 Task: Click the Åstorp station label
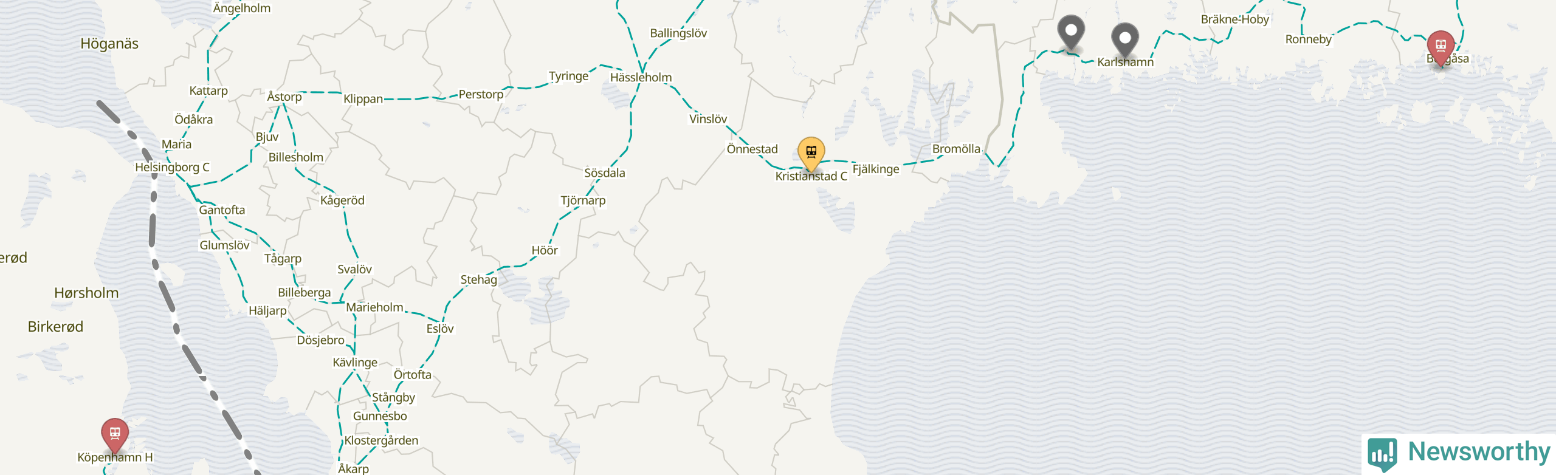284,97
